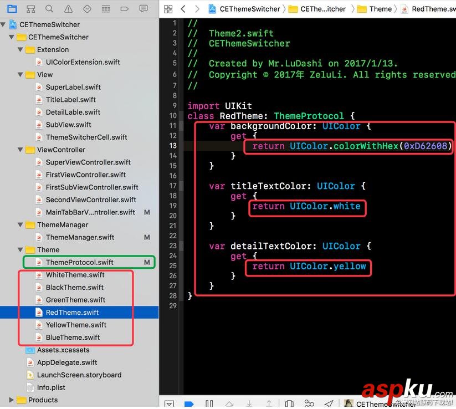Expand the Products group
The width and height of the screenshot is (456, 409).
[x=11, y=400]
